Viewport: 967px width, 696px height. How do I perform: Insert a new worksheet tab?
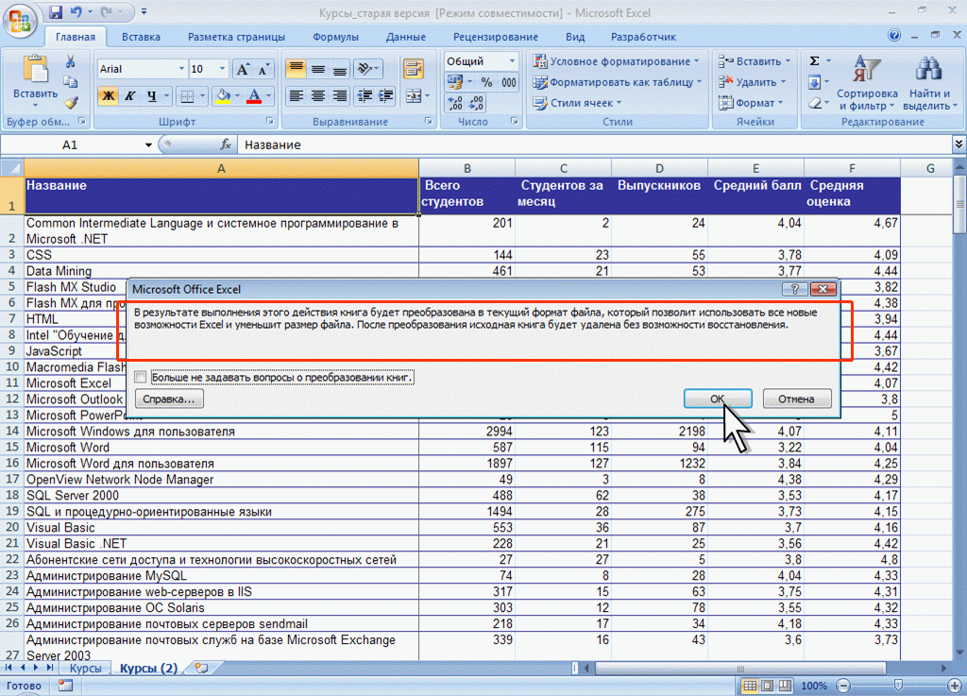pos(201,667)
